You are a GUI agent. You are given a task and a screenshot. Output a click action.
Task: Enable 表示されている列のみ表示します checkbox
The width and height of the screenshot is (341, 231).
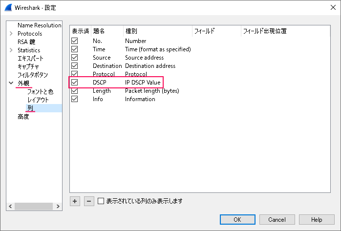click(x=101, y=201)
